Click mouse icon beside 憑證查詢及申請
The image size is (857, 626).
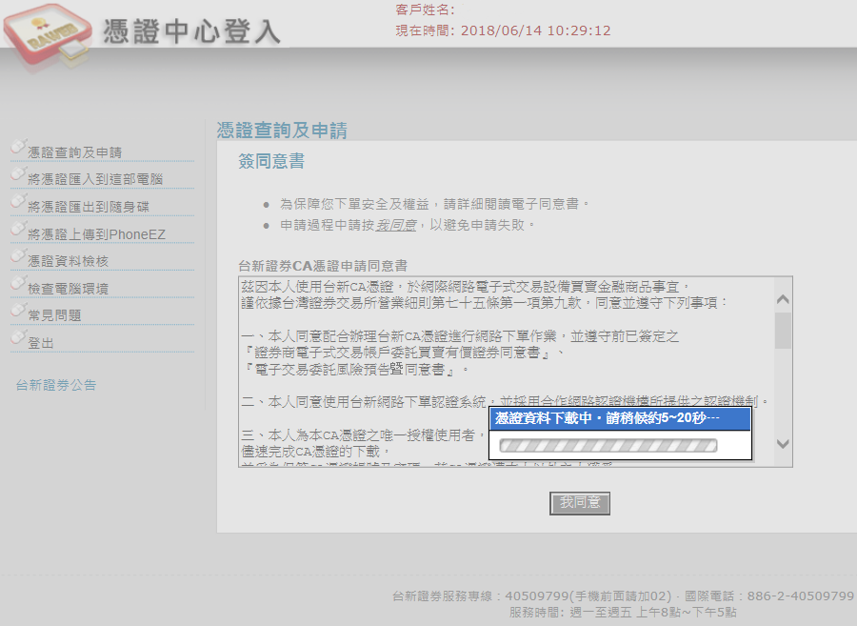tap(19, 147)
